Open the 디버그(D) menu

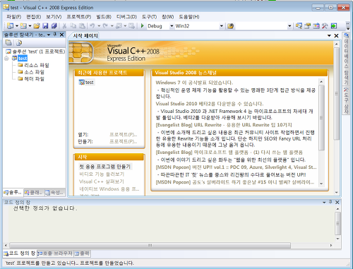pyautogui.click(x=126, y=17)
